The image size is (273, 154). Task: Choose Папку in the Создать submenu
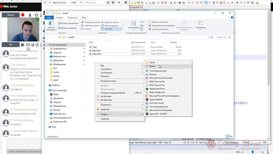[168, 62]
